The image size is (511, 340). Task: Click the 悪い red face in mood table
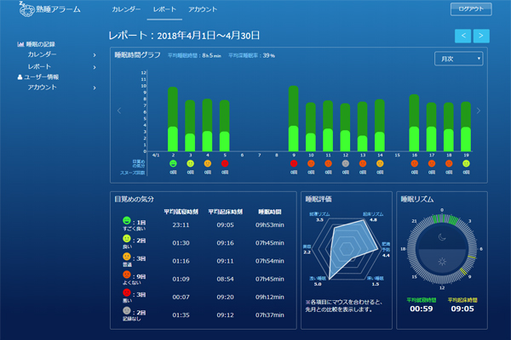(127, 292)
